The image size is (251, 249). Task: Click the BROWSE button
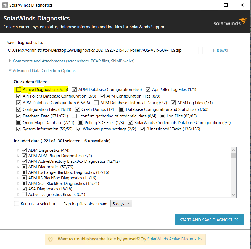point(221,50)
